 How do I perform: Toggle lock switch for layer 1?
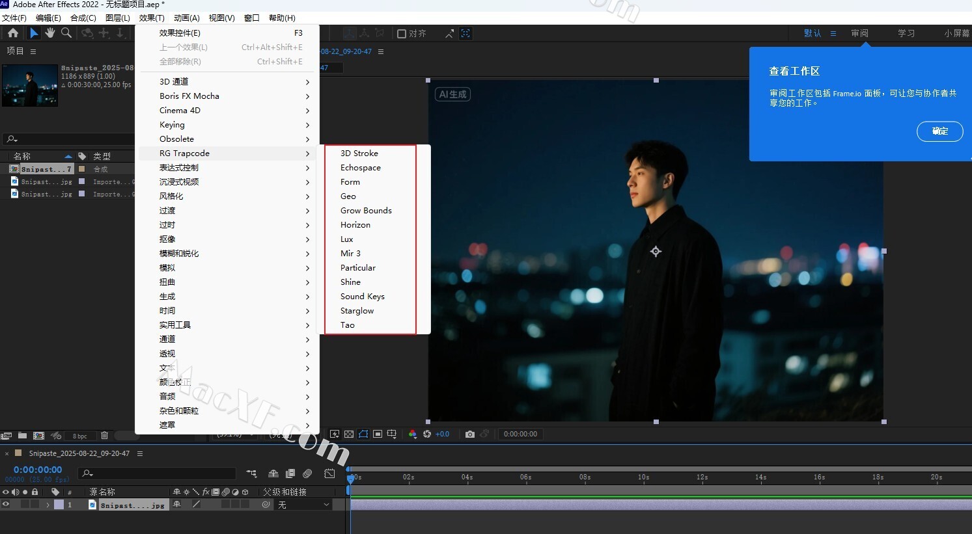tap(35, 504)
